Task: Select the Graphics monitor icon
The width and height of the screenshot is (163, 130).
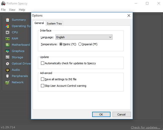Action: pos(7,51)
